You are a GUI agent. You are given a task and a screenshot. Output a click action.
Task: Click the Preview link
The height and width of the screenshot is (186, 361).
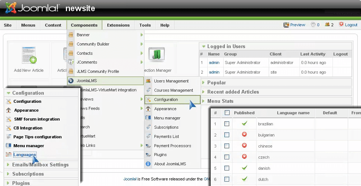[x=297, y=25]
